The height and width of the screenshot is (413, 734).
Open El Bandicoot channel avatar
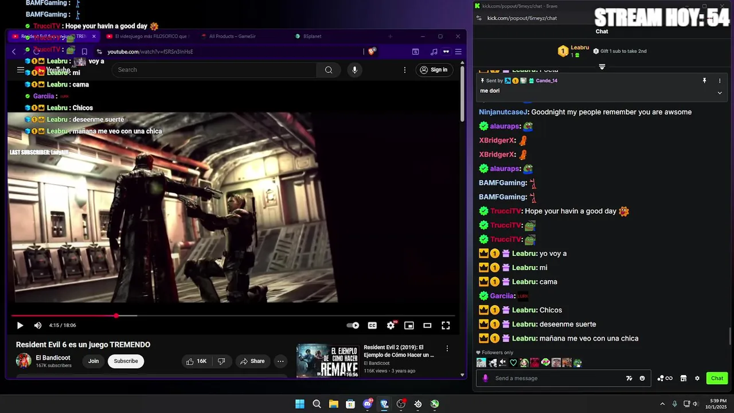(x=24, y=361)
